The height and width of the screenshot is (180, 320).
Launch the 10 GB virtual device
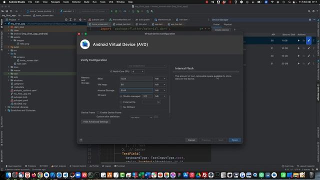pos(298,48)
